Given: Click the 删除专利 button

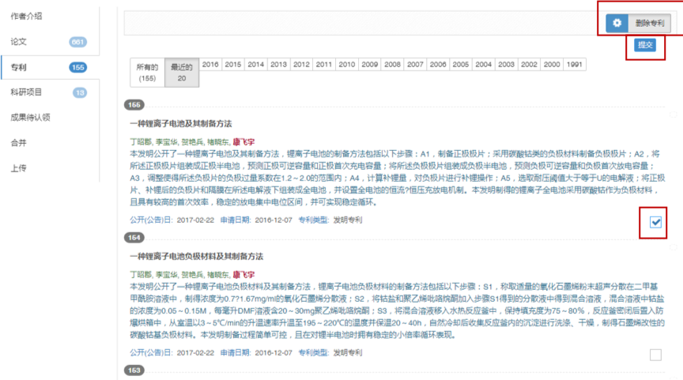Looking at the screenshot, I should pyautogui.click(x=649, y=24).
